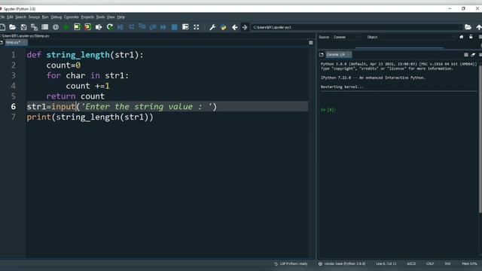
Task: Continue debugger execution
Action: [163, 27]
